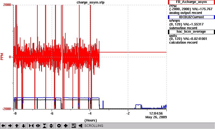Click the VAL=1.55317 readout
The image size is (215, 129).
point(193,24)
